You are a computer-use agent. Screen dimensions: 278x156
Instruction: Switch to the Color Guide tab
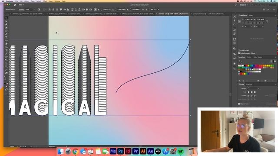coord(258,57)
